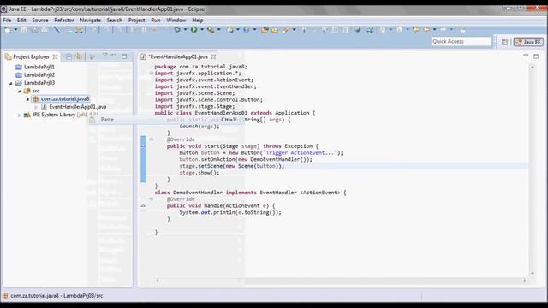Select the LambdaPrj01 project
The image size is (548, 308).
pyautogui.click(x=39, y=67)
